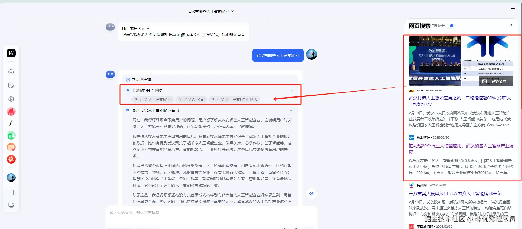
Task: Open link 推动超20个行业大模型应用
Action: pos(461,149)
